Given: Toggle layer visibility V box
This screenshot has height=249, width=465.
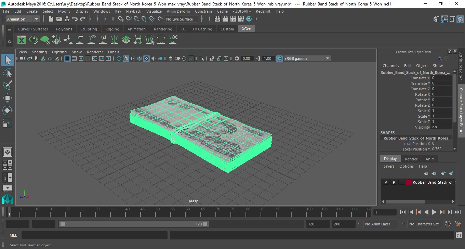Looking at the screenshot, I should click(x=386, y=182).
